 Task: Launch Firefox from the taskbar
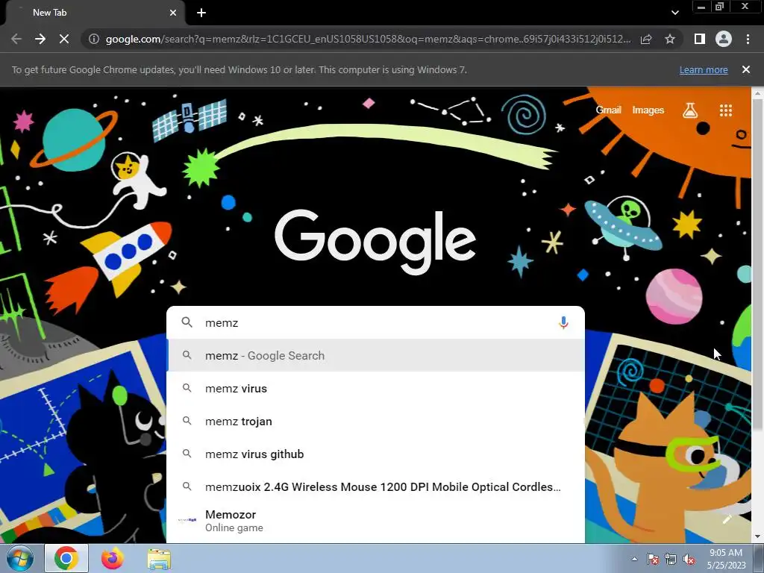[113, 558]
